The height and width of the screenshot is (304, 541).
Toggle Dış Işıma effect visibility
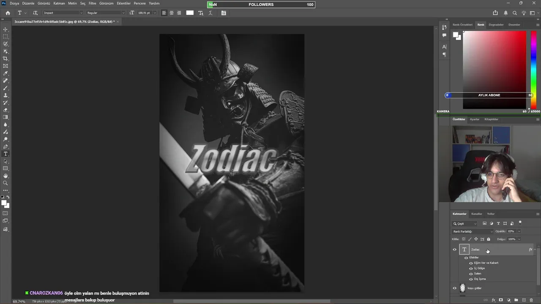pos(471,279)
